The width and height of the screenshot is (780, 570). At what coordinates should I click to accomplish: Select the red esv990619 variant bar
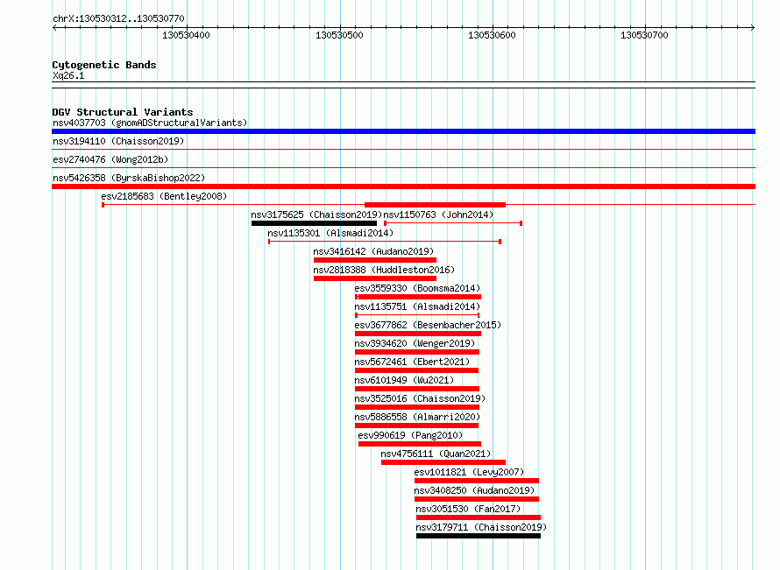tap(420, 444)
